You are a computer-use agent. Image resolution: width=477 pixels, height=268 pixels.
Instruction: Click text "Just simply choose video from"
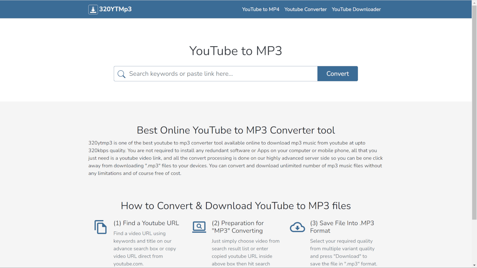pos(246,241)
